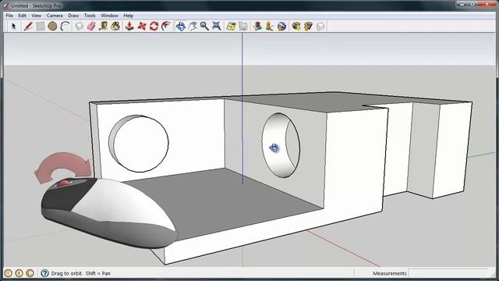Click the Zoom Extents icon
Image resolution: width=499 pixels, height=281 pixels.
point(217,26)
